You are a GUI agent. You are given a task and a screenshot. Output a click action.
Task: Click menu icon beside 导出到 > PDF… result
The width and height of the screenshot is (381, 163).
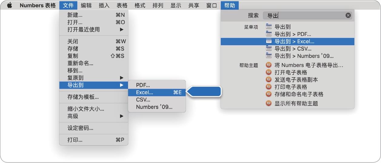(x=269, y=34)
